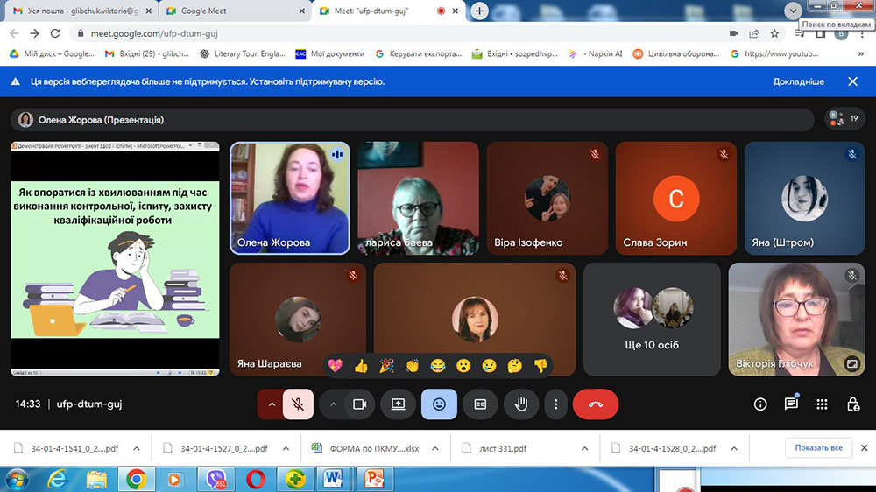Open meeting details info icon

[x=760, y=404]
